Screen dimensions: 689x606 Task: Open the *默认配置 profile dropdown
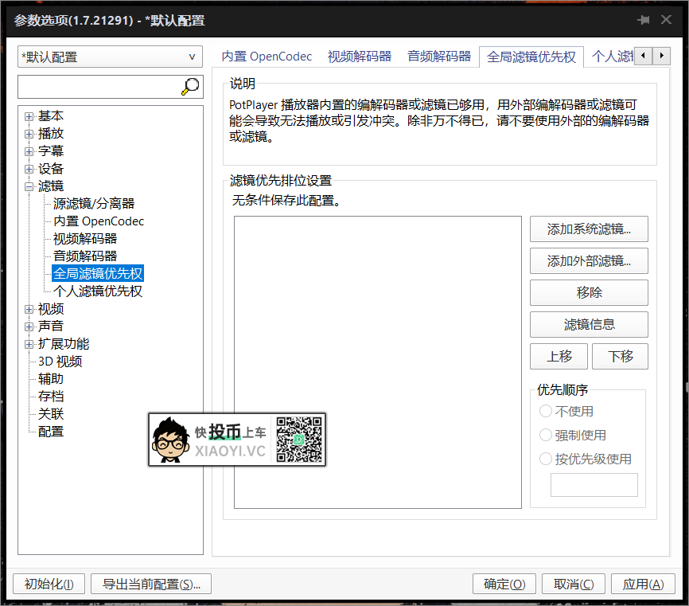[x=190, y=57]
